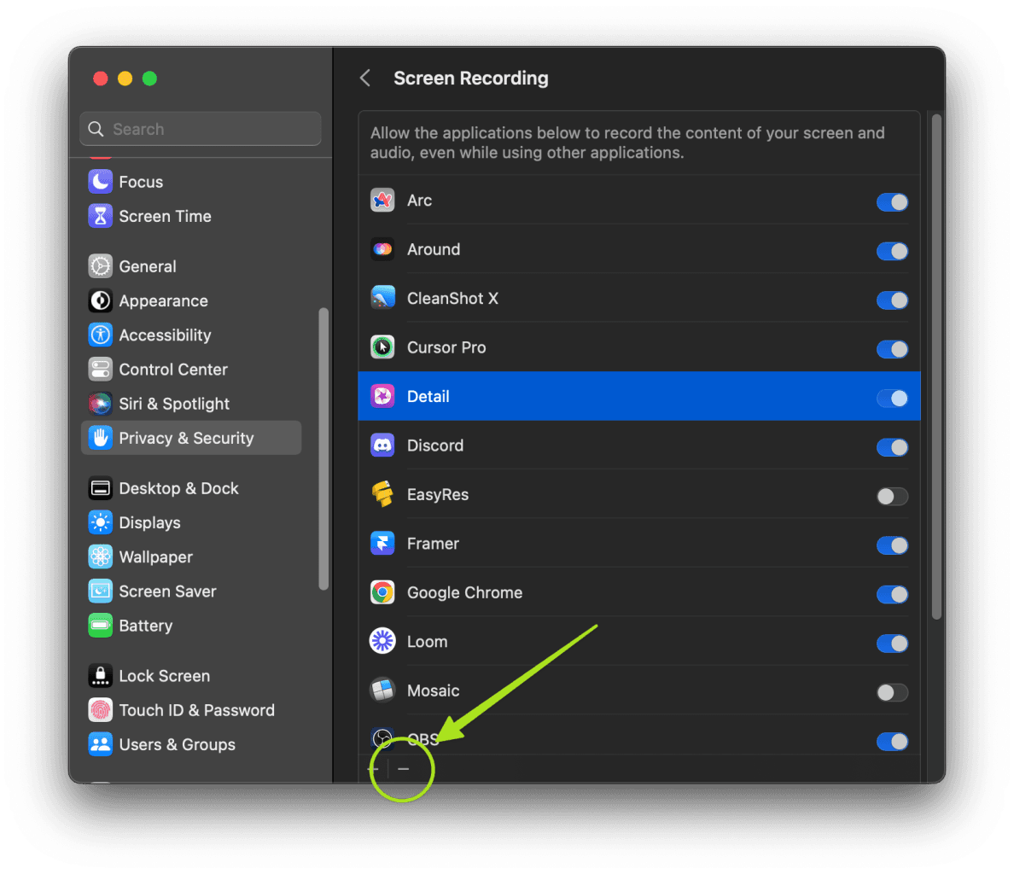The width and height of the screenshot is (1014, 874).
Task: Select the EasyRes row label
Action: [437, 494]
